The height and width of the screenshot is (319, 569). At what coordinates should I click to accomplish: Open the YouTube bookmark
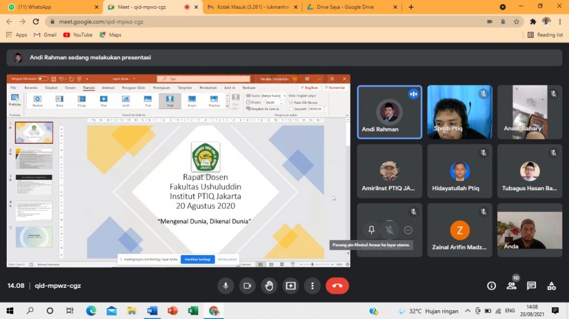coord(78,35)
